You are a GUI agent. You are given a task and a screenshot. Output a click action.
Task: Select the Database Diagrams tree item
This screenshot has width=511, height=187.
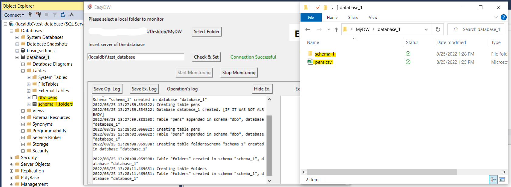[52, 64]
